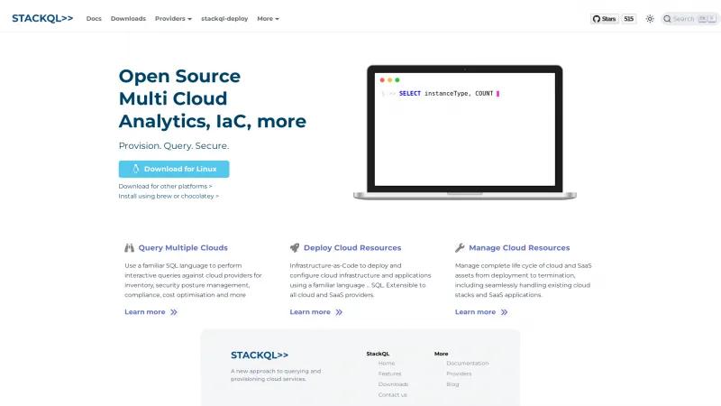This screenshot has width=721, height=406.
Task: Click the wrench Manage Cloud Resources icon
Action: pos(460,247)
